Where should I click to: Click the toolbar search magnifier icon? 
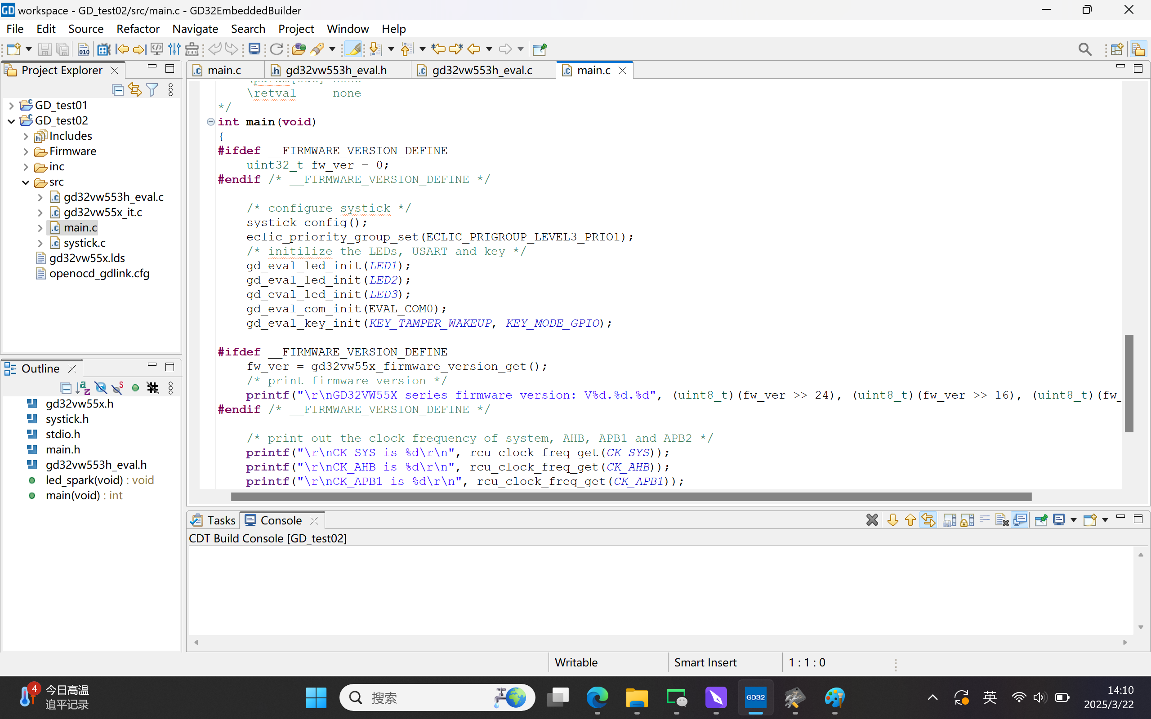click(x=1084, y=49)
